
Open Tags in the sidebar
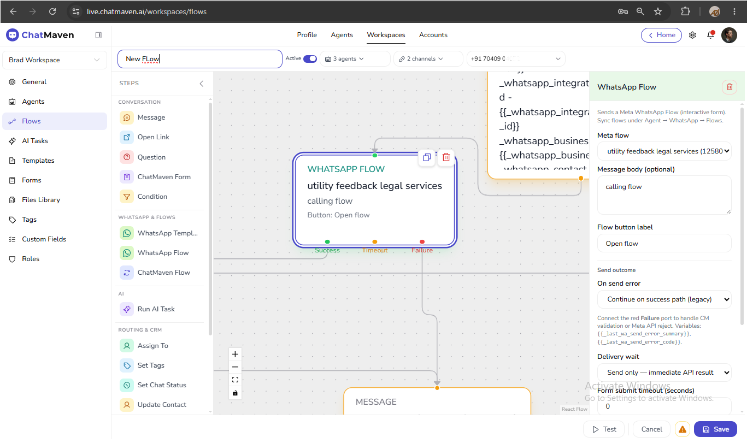55,220
